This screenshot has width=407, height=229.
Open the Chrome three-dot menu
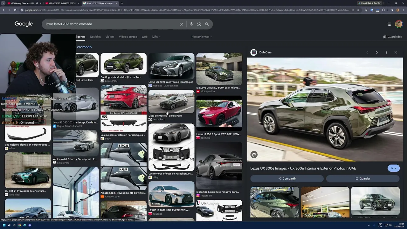[x=403, y=10]
